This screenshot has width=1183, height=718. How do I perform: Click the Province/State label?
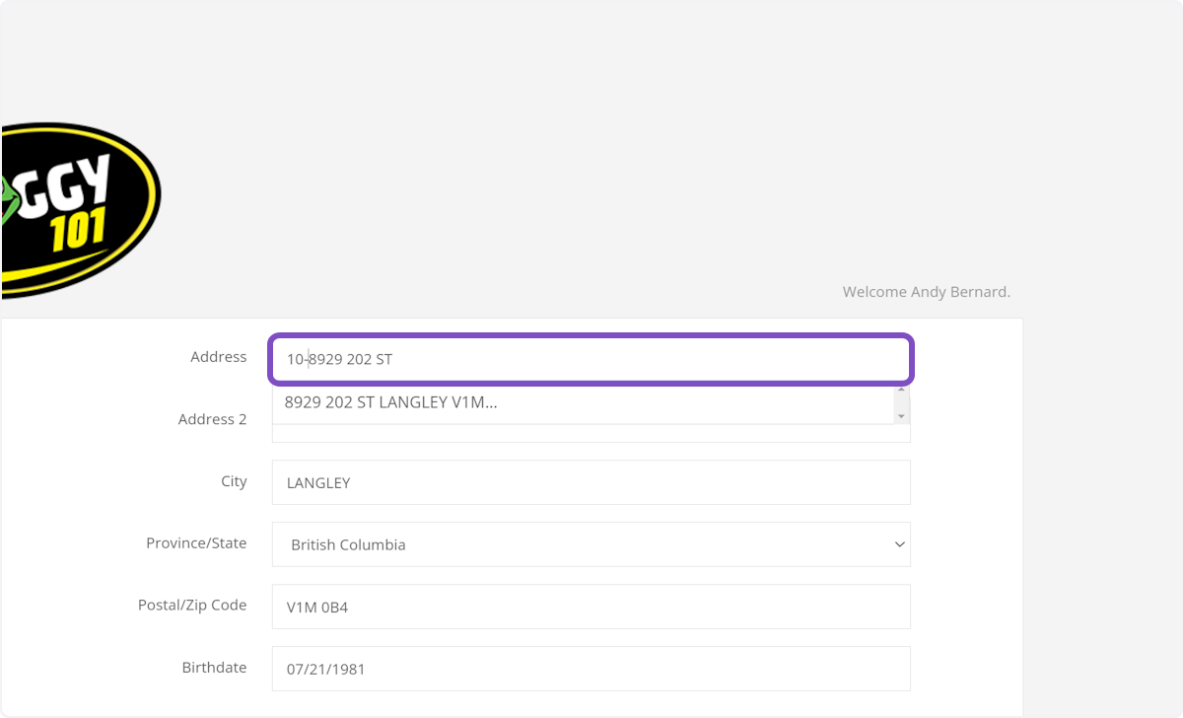pyautogui.click(x=196, y=543)
